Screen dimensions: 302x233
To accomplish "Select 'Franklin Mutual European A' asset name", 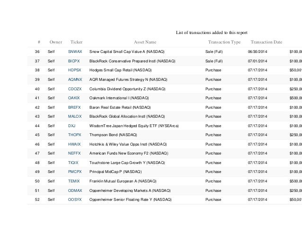I will pos(113,181).
